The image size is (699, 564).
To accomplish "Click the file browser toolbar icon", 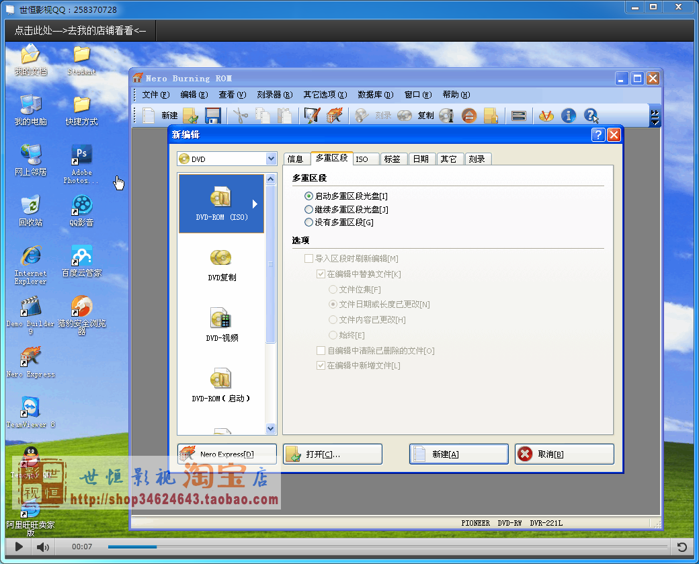I will point(491,116).
